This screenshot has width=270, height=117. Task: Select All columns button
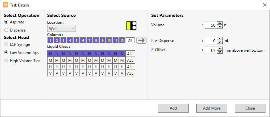(130, 41)
